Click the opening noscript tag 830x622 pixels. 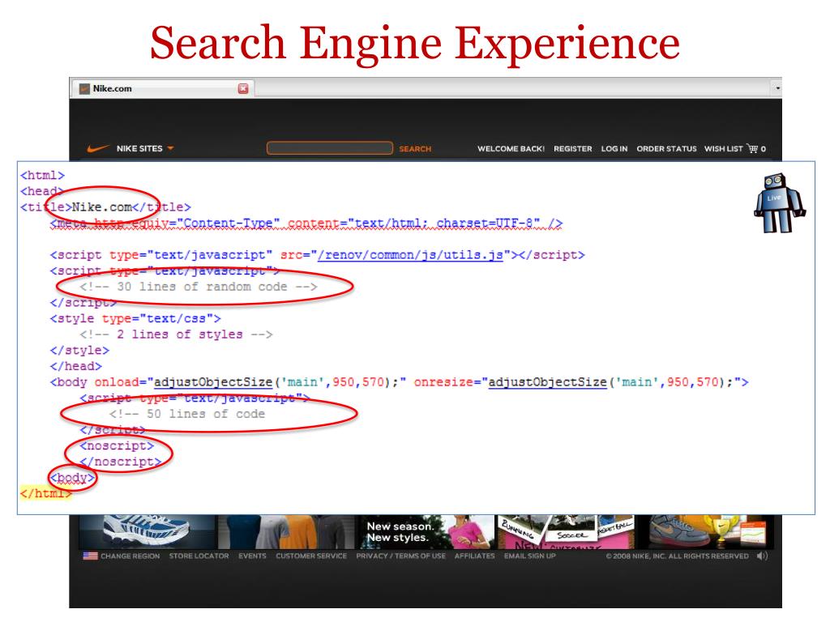(117, 446)
